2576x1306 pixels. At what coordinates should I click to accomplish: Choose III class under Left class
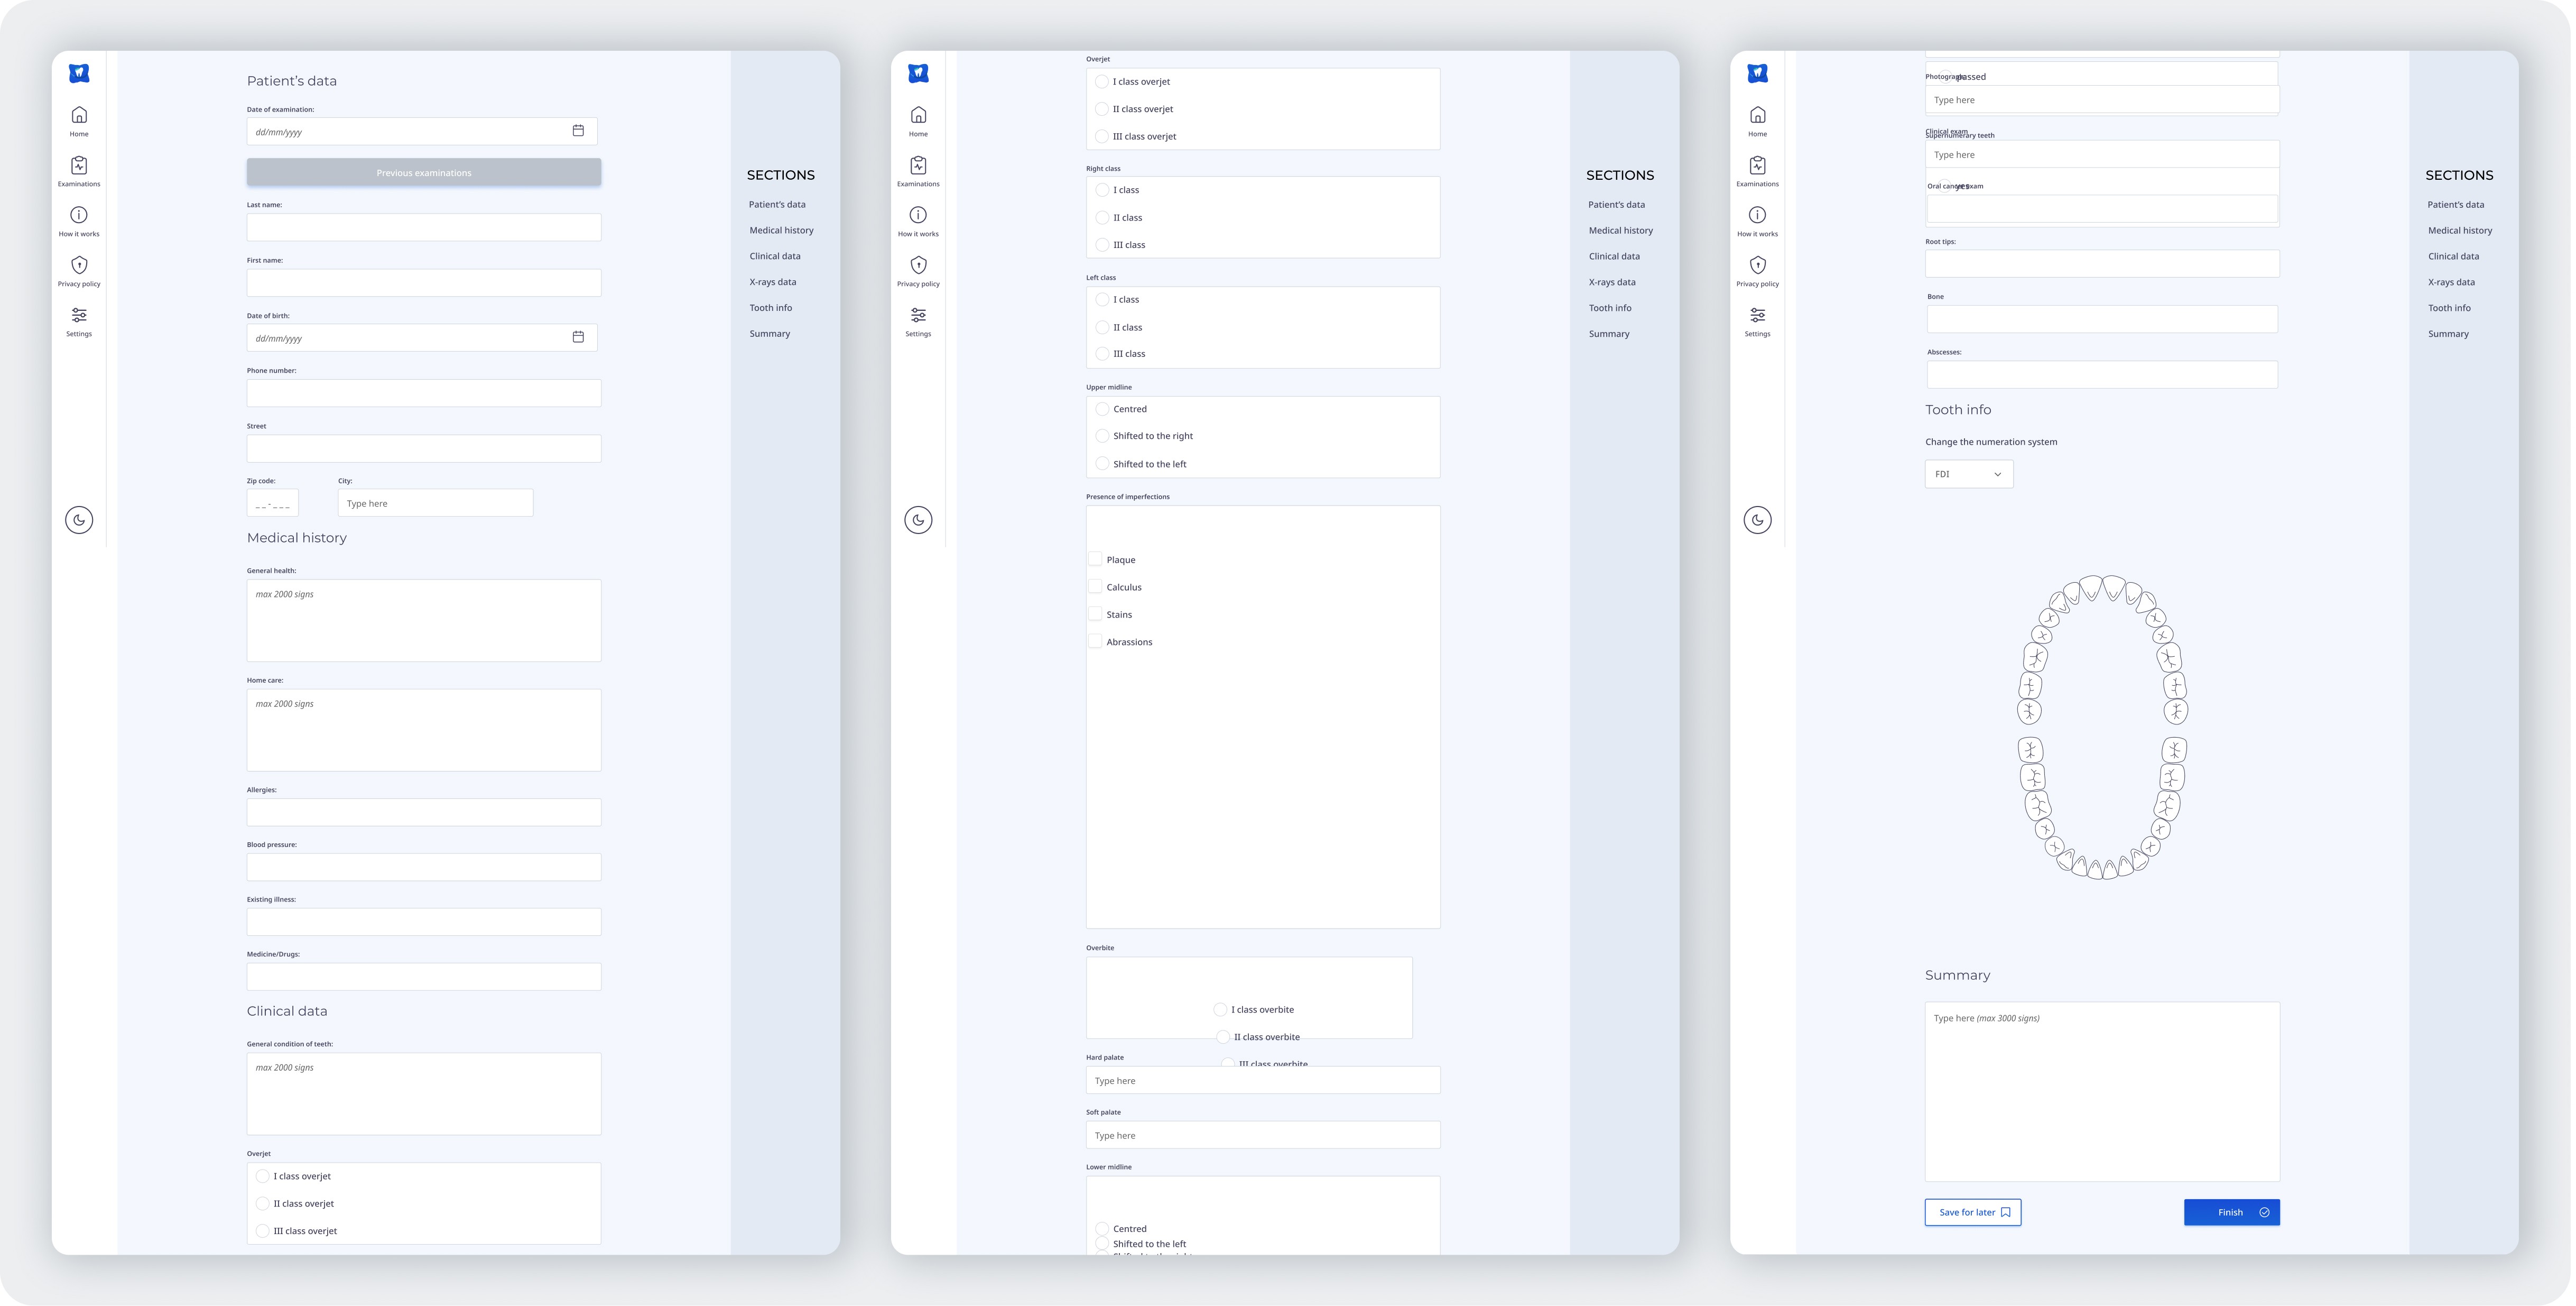point(1102,354)
